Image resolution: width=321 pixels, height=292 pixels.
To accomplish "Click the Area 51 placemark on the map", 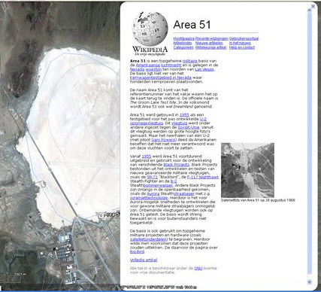I will tap(101, 215).
